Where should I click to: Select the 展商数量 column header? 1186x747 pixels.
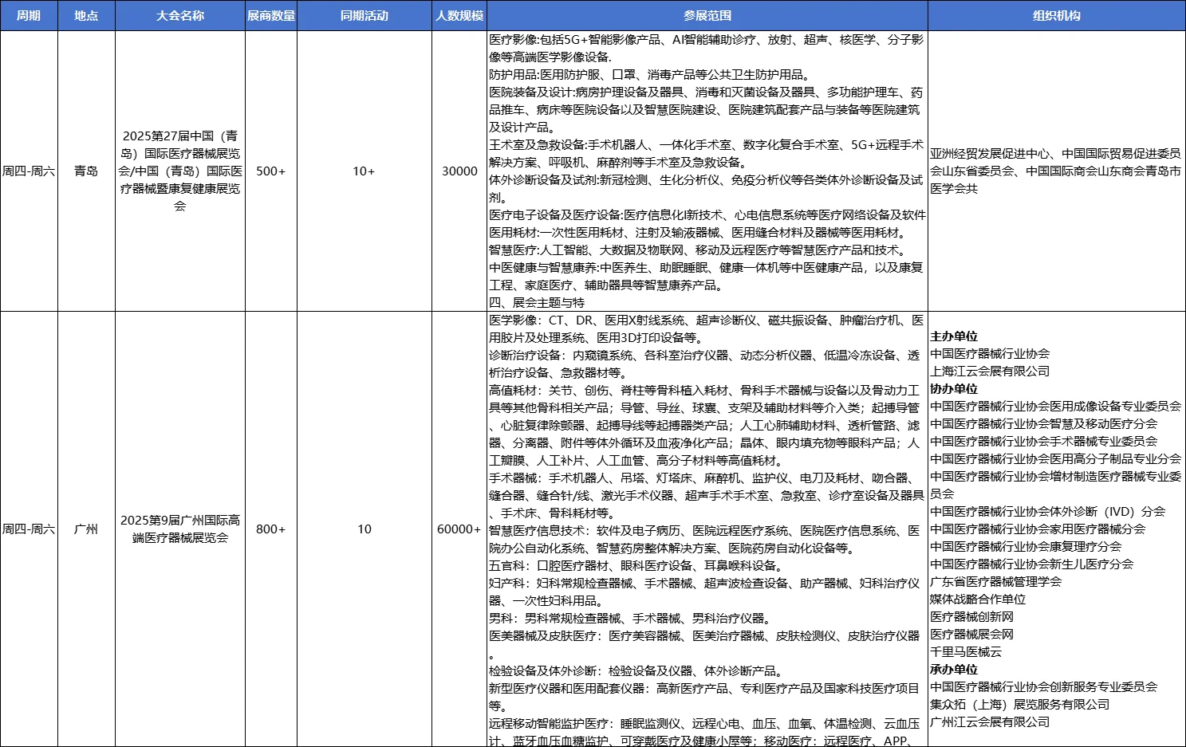pos(271,15)
